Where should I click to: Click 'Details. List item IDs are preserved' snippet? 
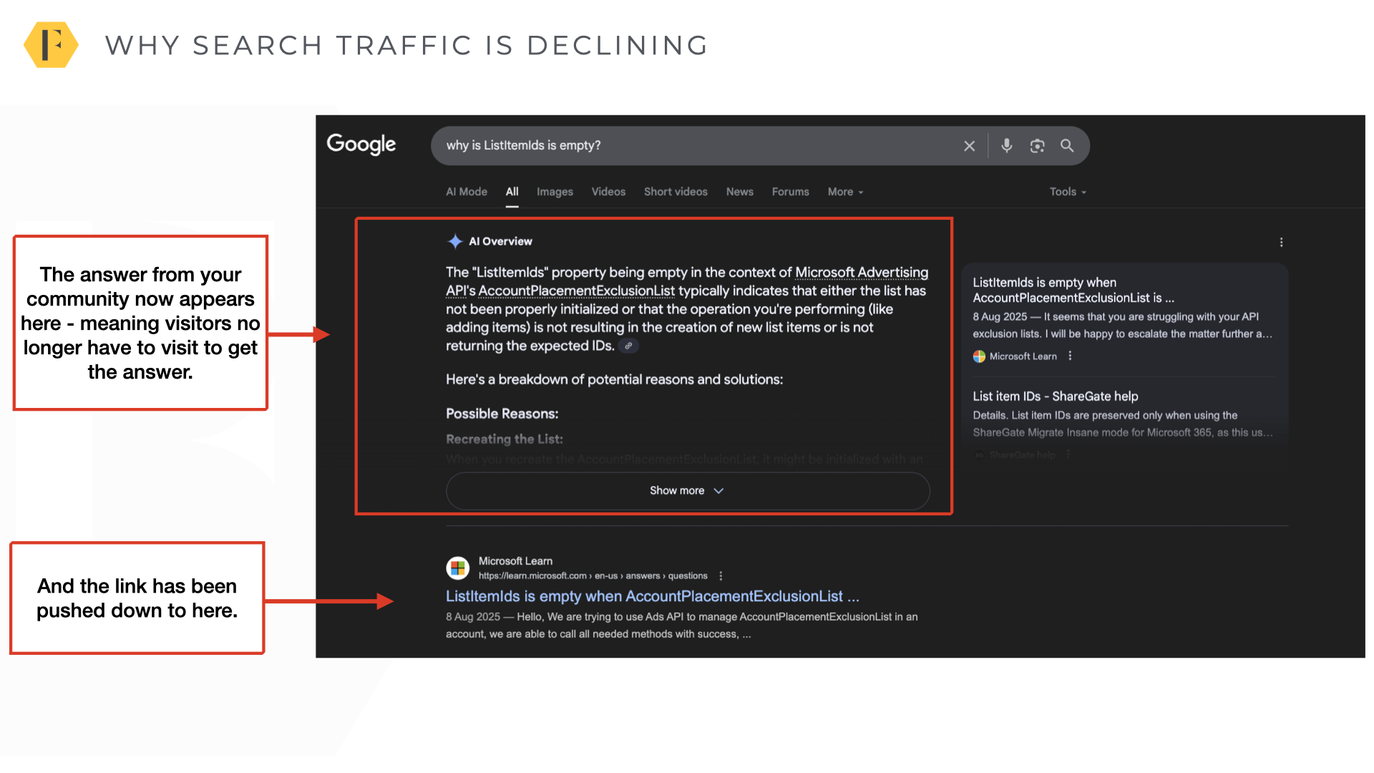1121,424
